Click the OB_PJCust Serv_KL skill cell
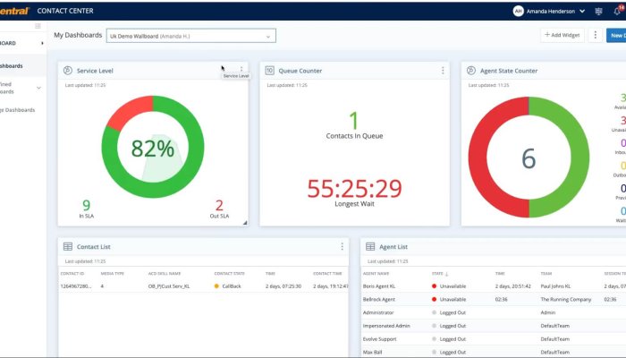 pyautogui.click(x=169, y=286)
